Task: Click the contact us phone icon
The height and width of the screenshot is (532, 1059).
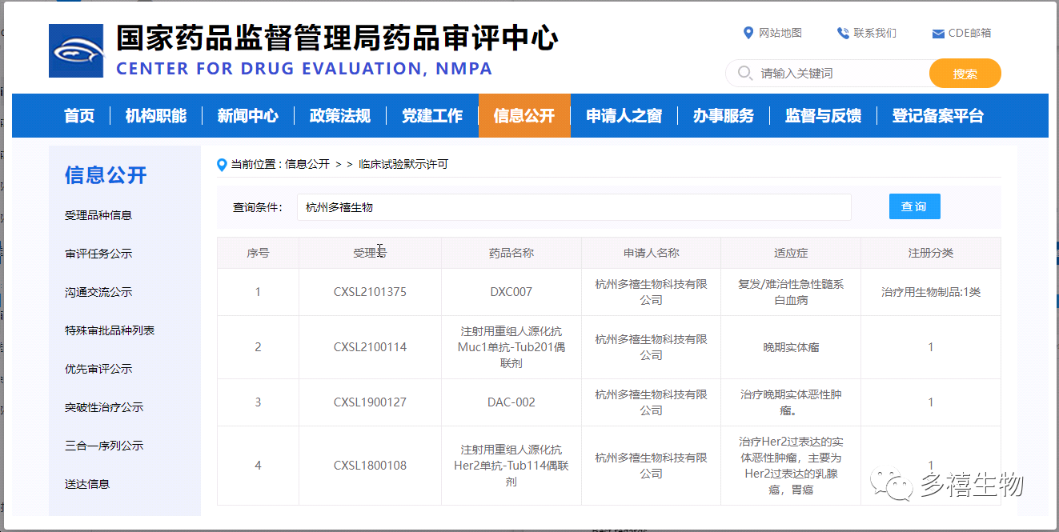Action: (x=843, y=33)
